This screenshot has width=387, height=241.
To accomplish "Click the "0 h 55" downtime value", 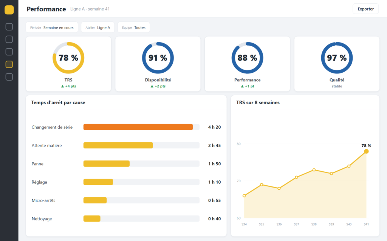I will tap(215, 200).
